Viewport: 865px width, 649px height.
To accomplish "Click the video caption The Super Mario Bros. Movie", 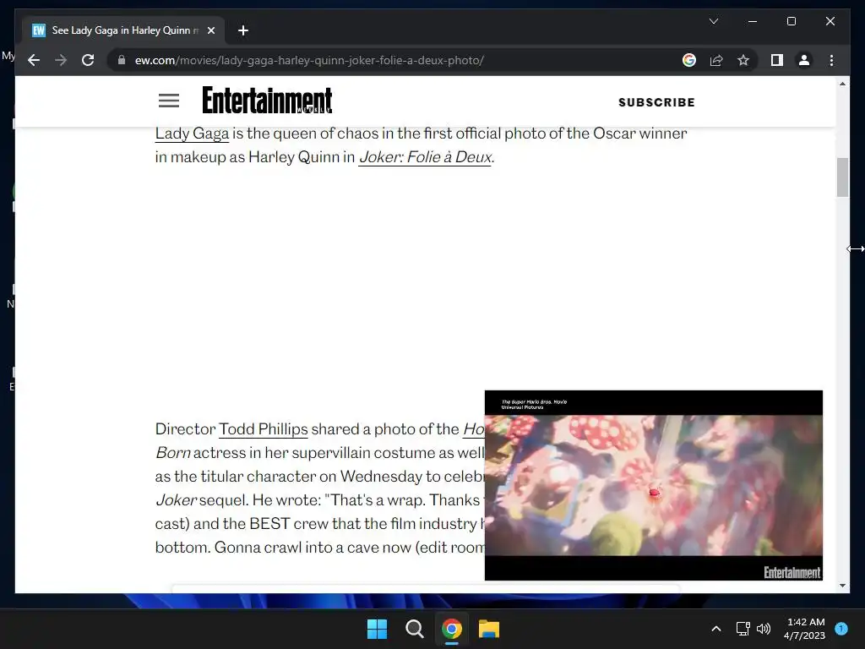I will 534,401.
